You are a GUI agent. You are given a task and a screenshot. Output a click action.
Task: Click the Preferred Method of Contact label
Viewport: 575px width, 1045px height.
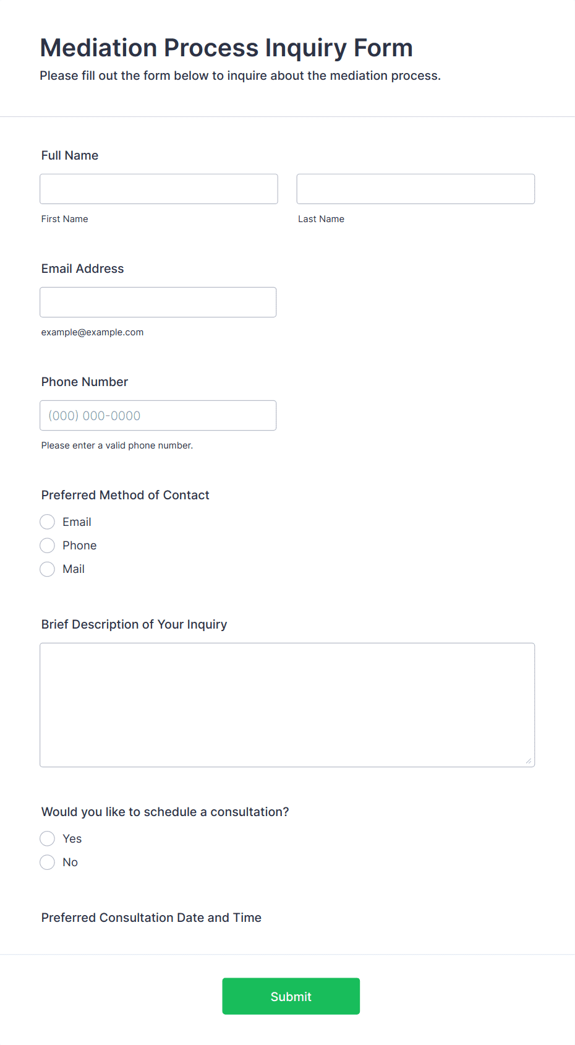click(x=126, y=495)
